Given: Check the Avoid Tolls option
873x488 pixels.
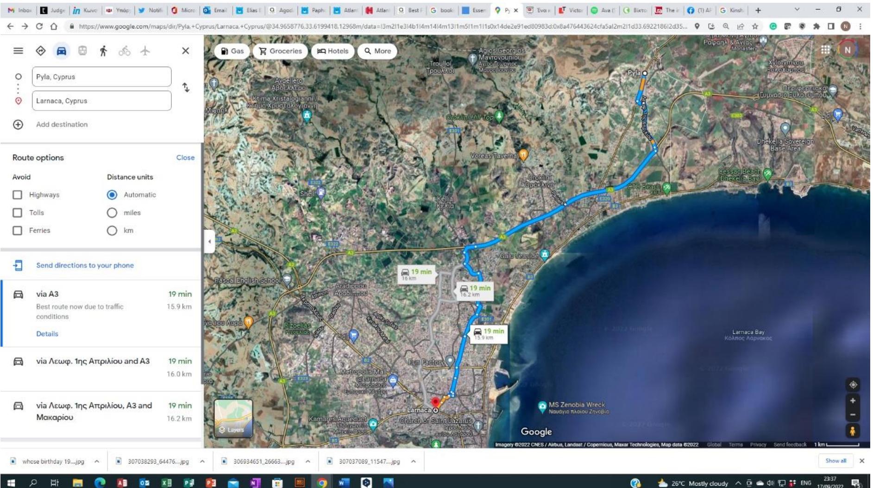Looking at the screenshot, I should pos(18,213).
